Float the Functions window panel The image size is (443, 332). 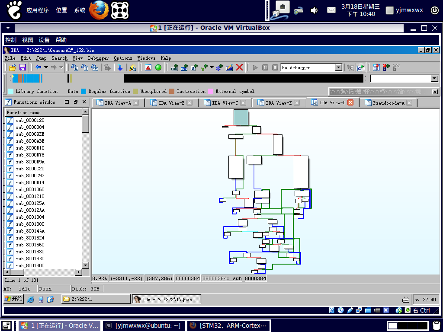(x=75, y=102)
